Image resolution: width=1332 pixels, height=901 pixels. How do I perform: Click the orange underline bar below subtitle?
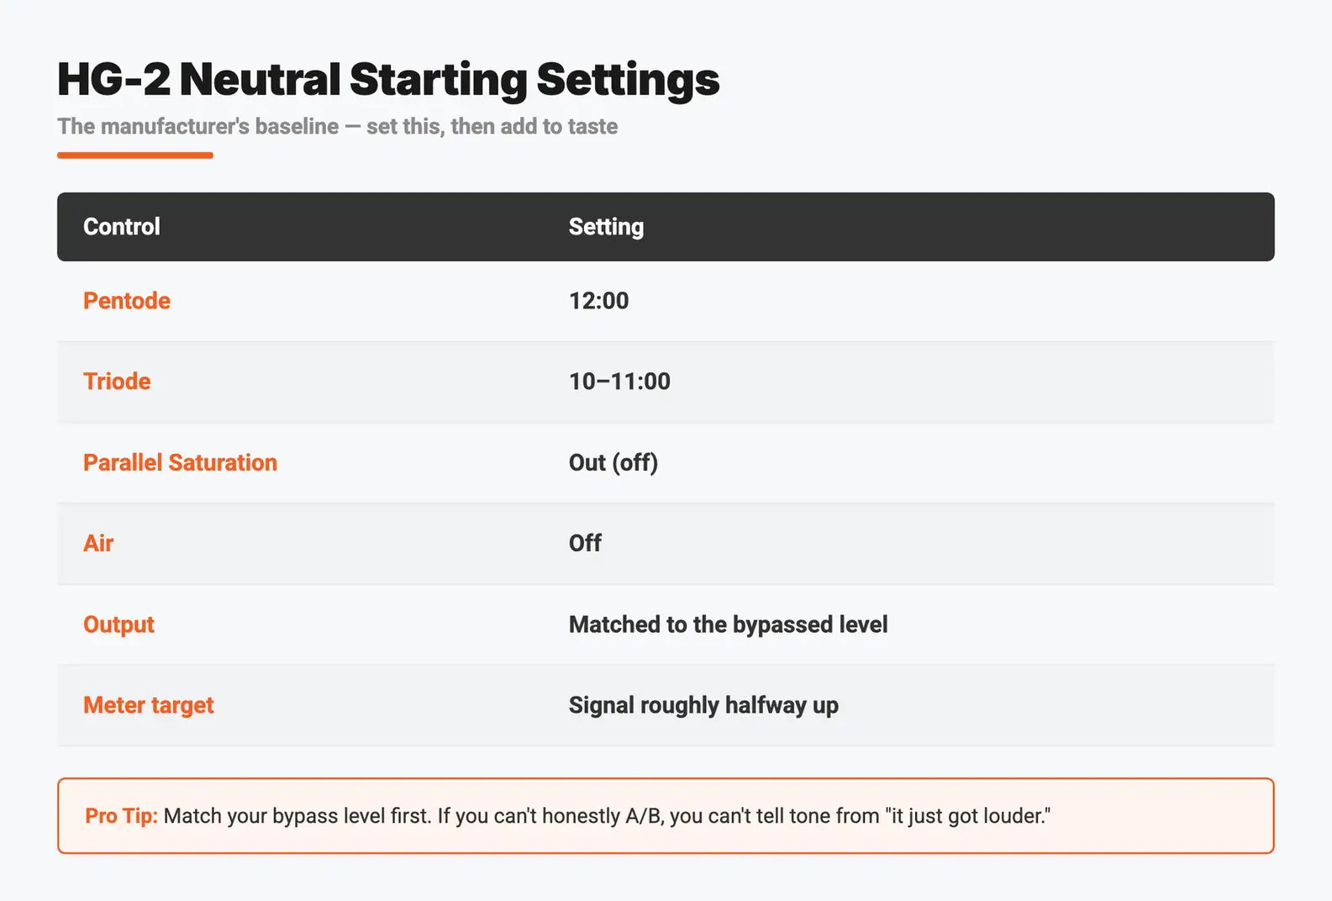(135, 155)
